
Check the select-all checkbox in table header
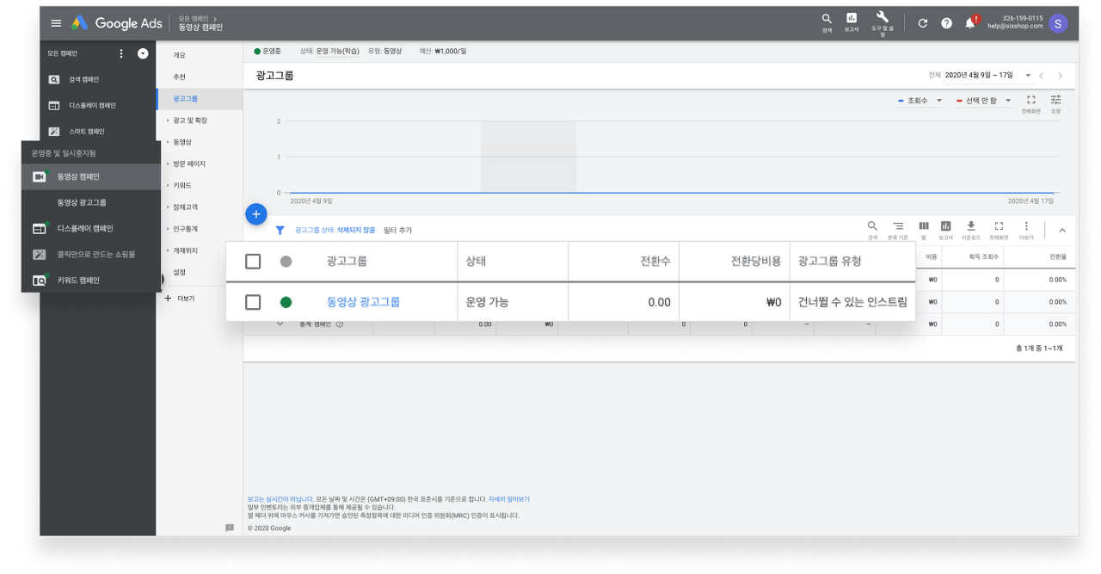click(253, 261)
